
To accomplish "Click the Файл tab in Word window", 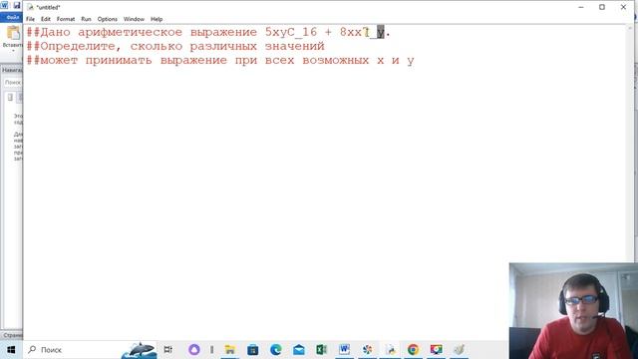I will [x=12, y=18].
